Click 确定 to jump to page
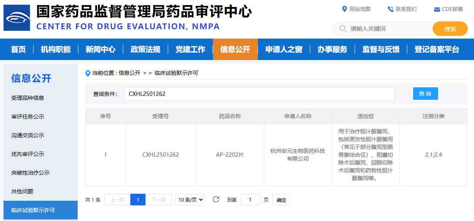Screen dimensions: 474x221 click(281, 200)
